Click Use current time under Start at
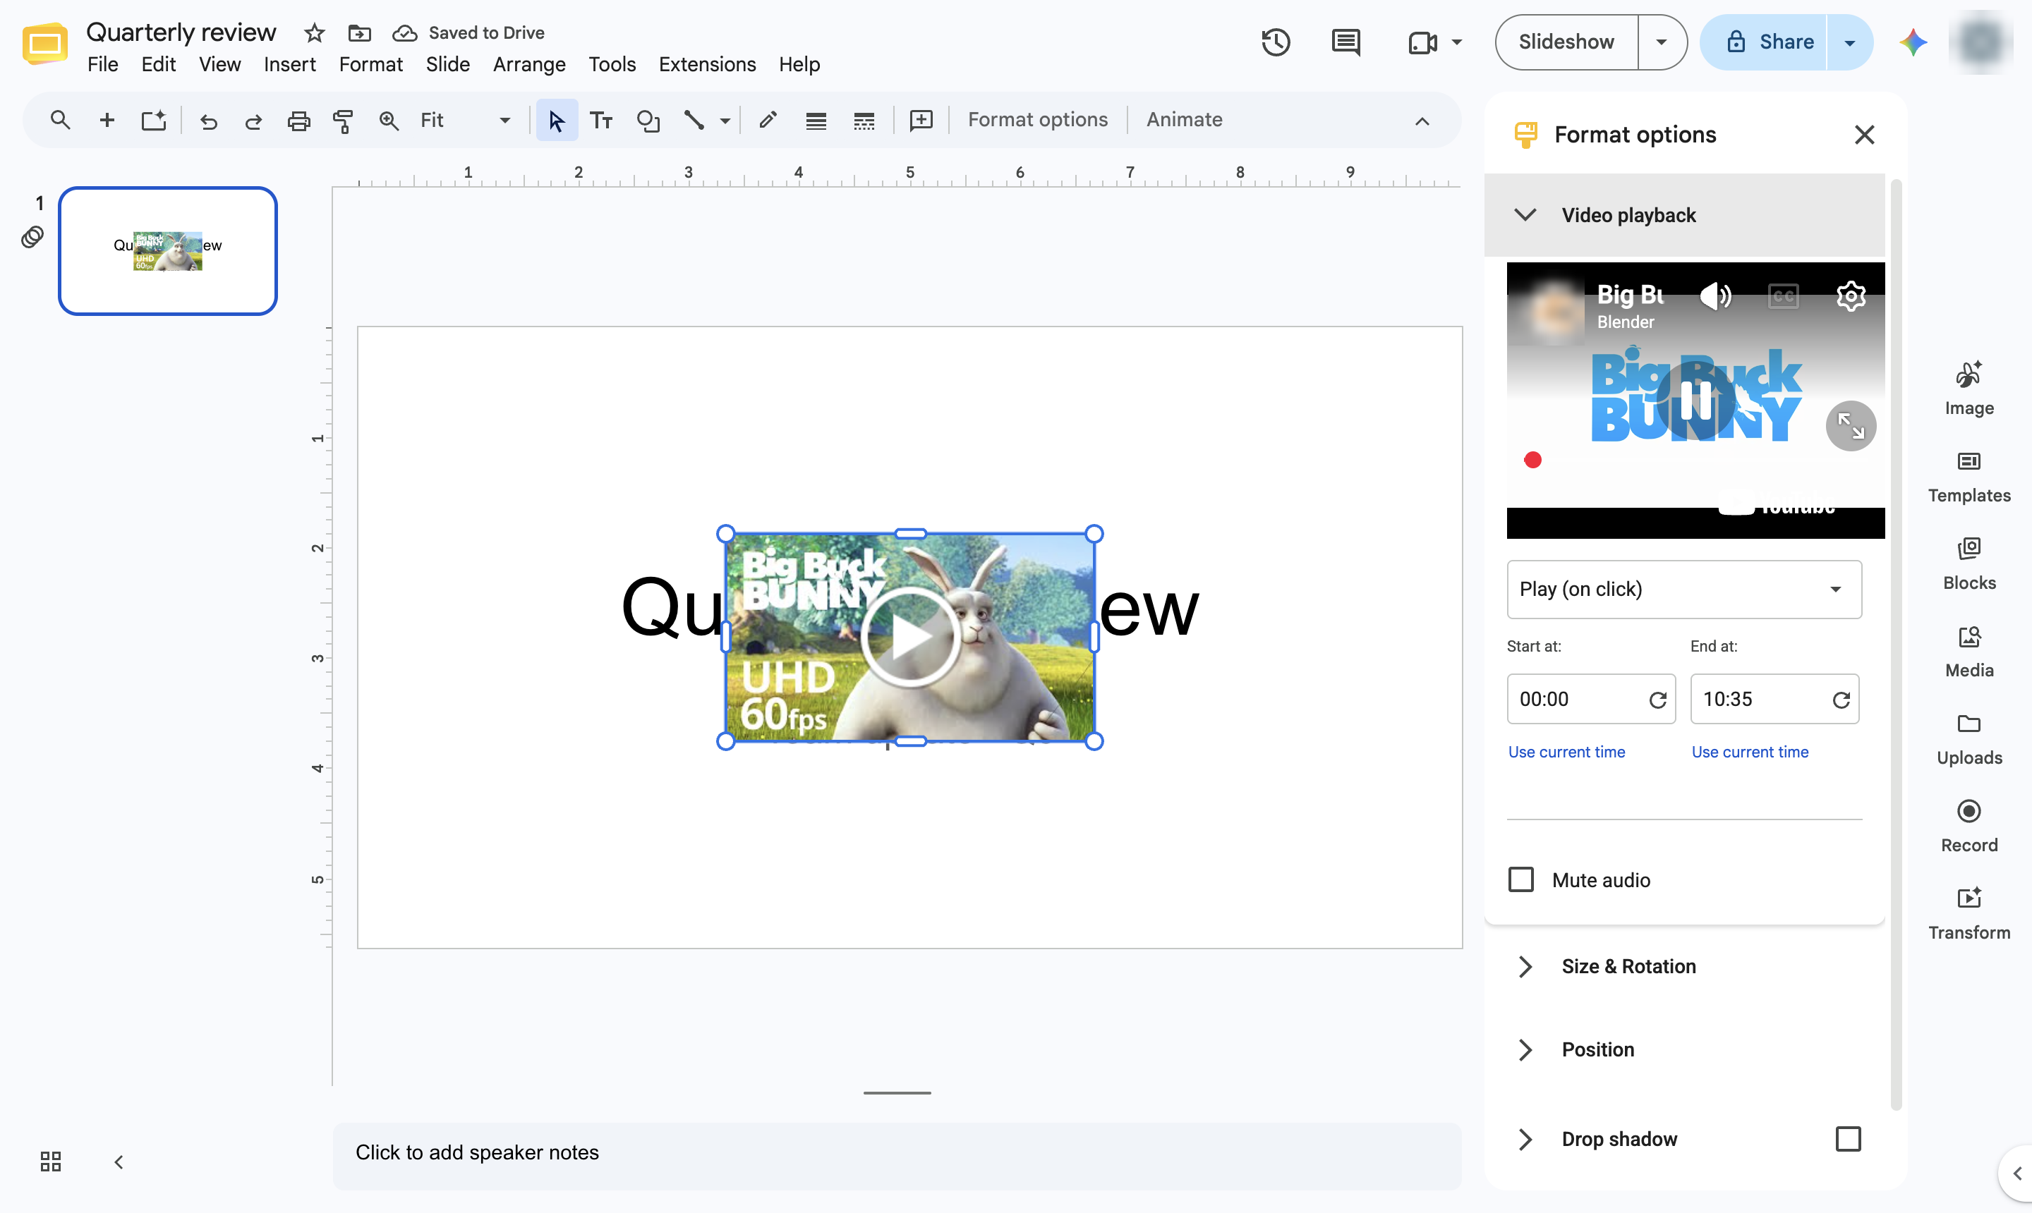This screenshot has width=2032, height=1213. (1567, 751)
